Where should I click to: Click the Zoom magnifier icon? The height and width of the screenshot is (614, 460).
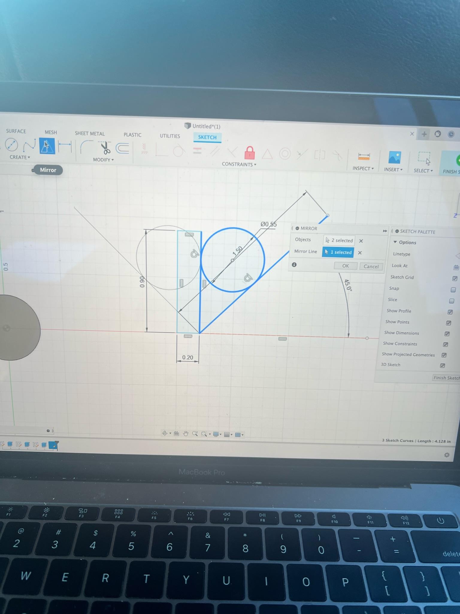pos(195,434)
